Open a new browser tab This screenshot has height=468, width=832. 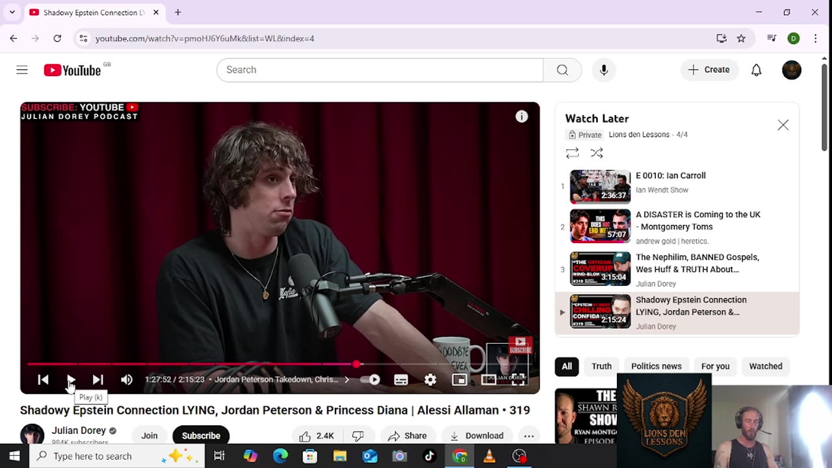(177, 12)
